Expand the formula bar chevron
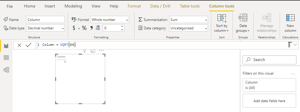 click(295, 45)
